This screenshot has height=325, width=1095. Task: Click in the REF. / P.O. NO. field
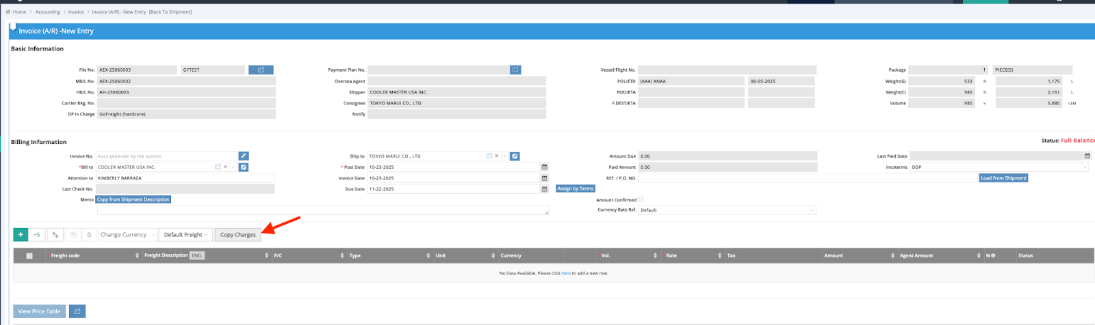click(x=808, y=178)
